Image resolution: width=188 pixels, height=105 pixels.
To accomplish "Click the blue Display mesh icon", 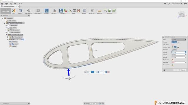I will (61, 10).
